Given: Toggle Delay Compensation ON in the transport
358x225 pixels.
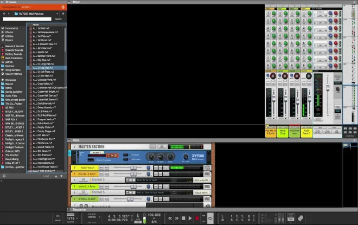Looking at the screenshot, I should point(291,219).
